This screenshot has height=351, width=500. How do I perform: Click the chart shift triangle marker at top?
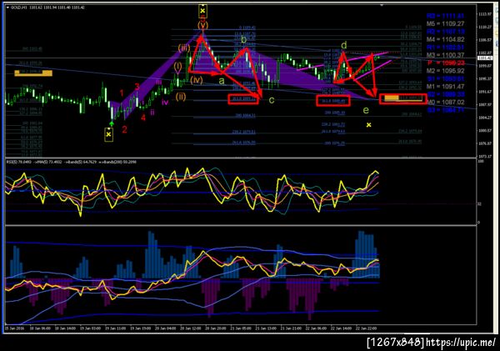coord(382,6)
